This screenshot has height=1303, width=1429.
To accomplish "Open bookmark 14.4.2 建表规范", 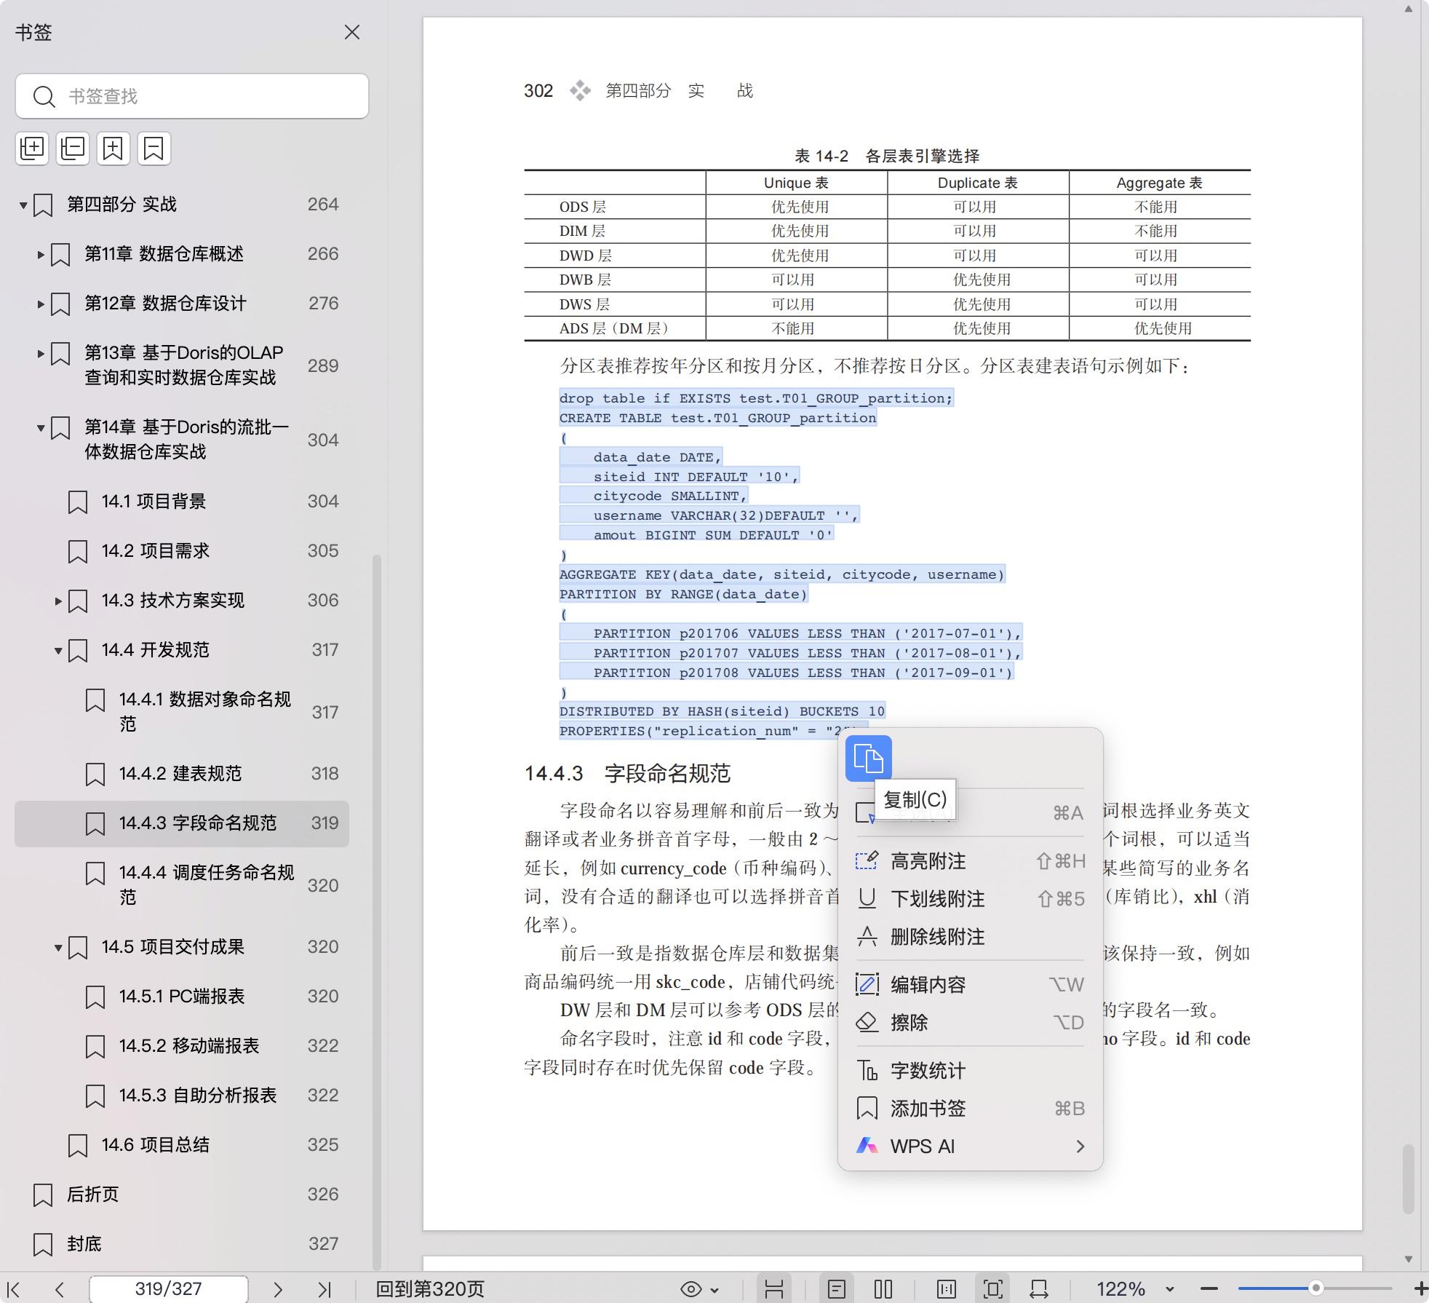I will point(182,773).
